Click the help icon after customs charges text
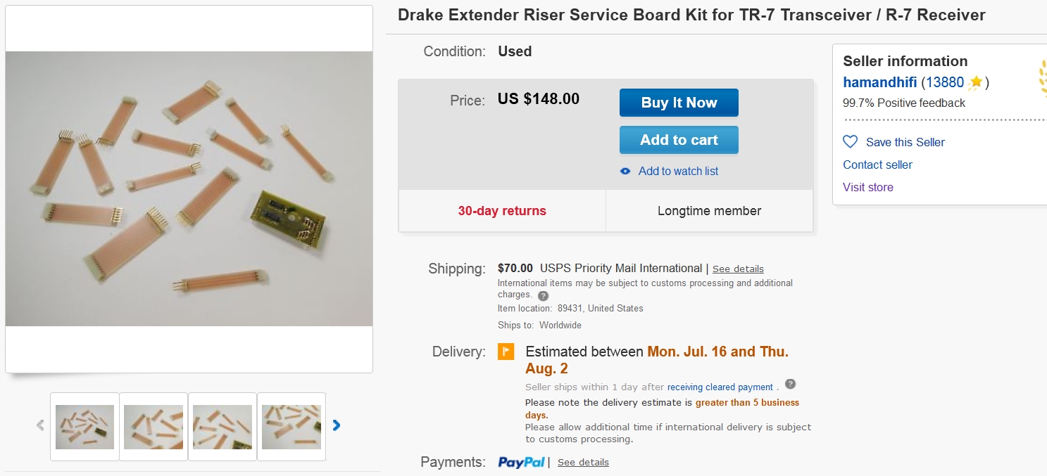 click(543, 296)
